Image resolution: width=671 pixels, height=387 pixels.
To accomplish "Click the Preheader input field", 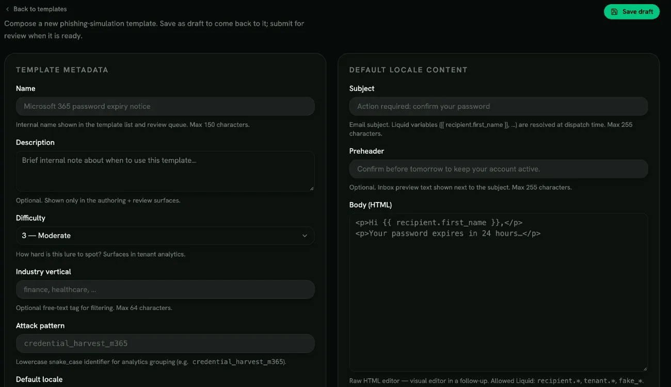I will [x=499, y=169].
